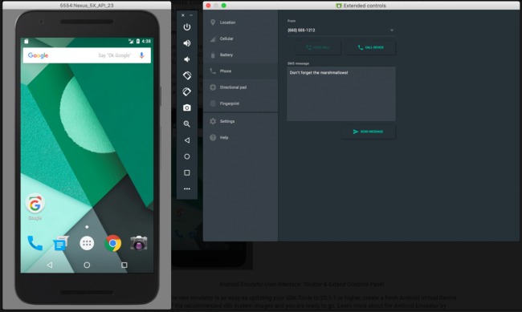Rotate the emulator left
Image resolution: width=522 pixels, height=312 pixels.
point(187,75)
